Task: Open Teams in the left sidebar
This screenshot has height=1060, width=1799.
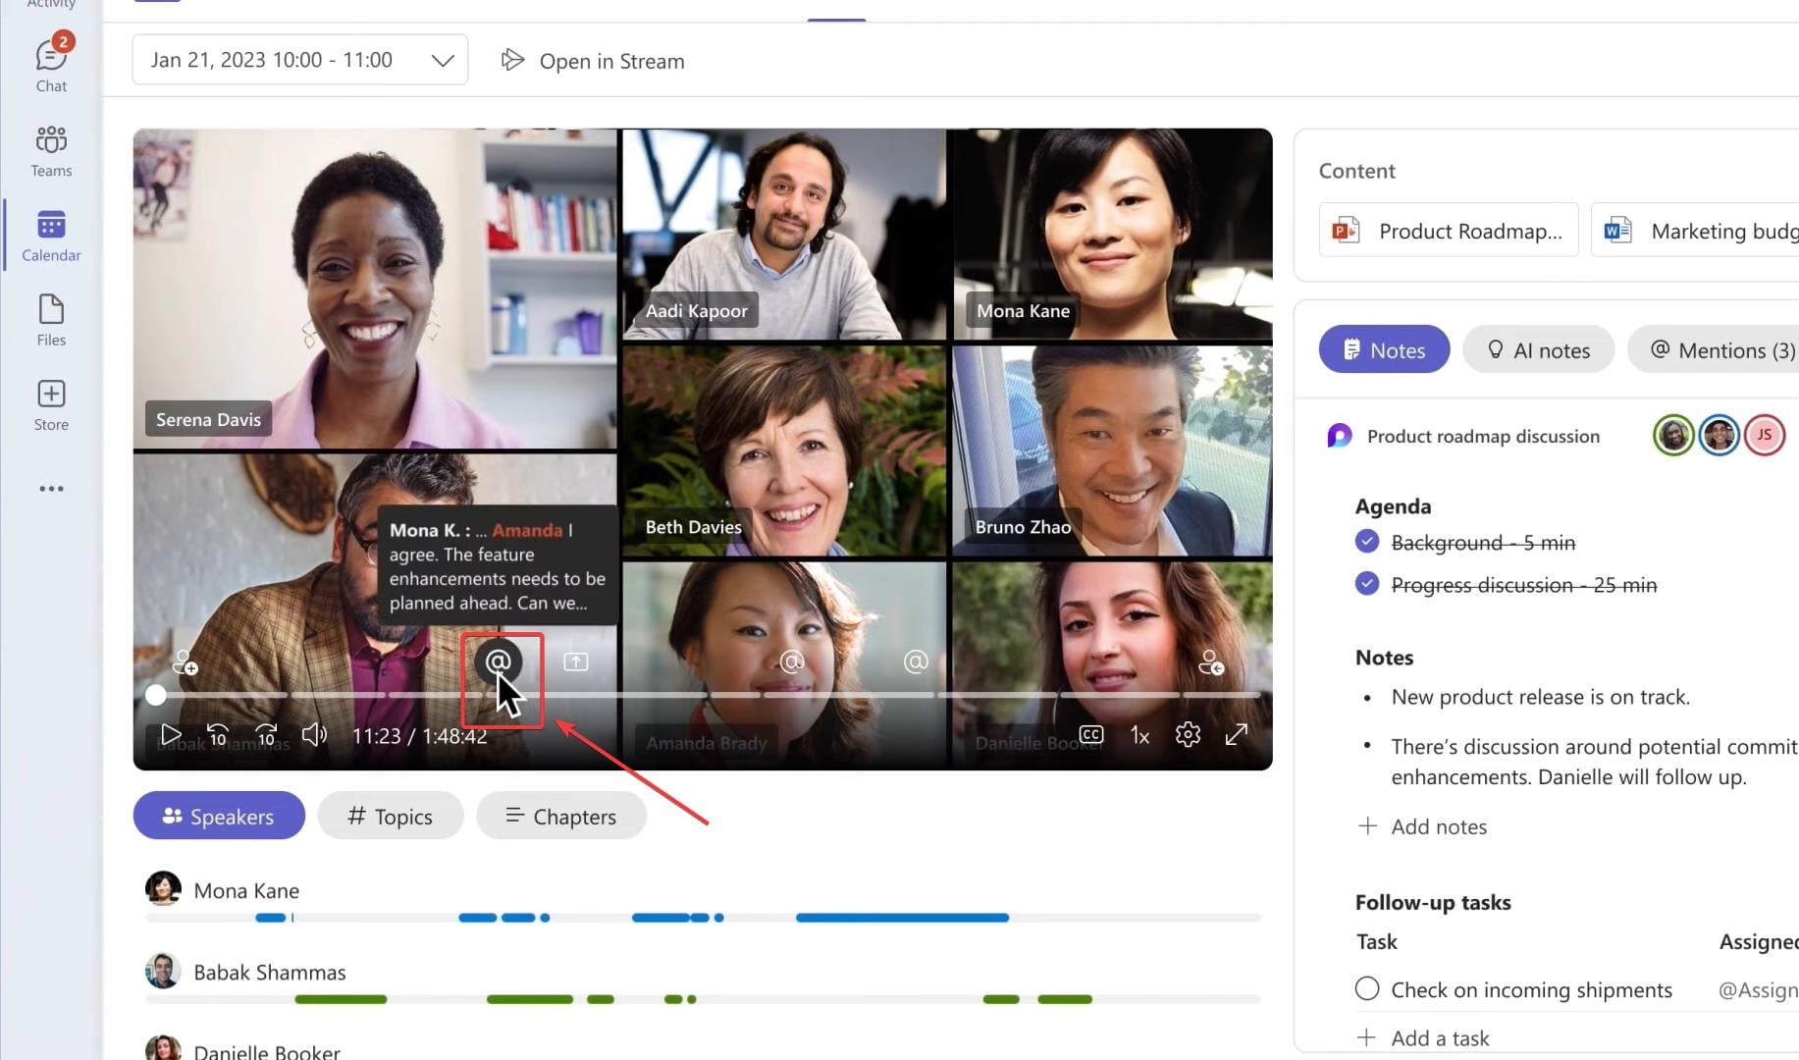Action: pos(51,150)
